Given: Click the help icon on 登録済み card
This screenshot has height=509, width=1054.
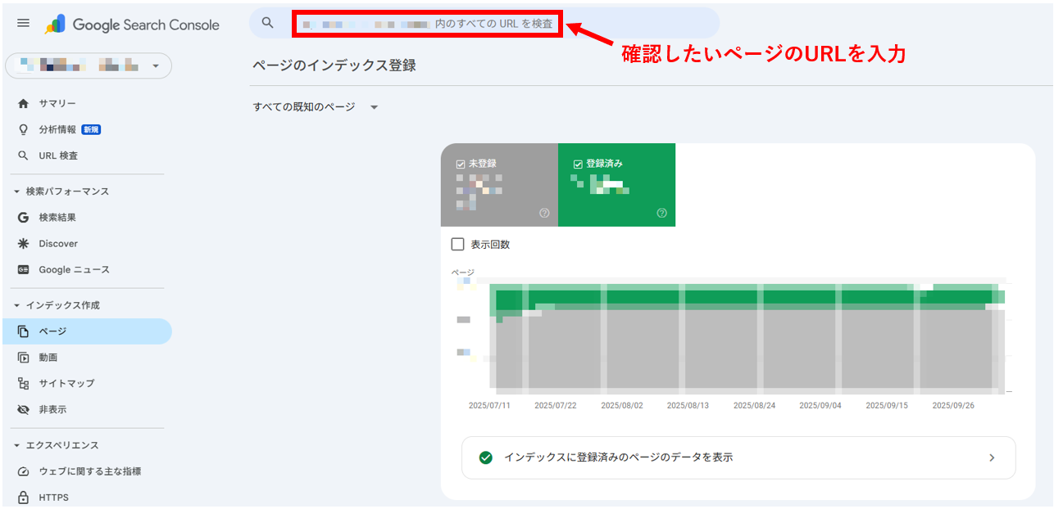Looking at the screenshot, I should pos(661,214).
